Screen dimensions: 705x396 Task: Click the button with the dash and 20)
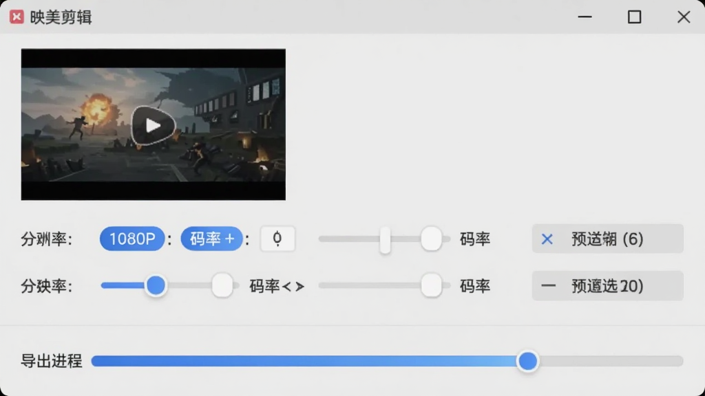(607, 285)
